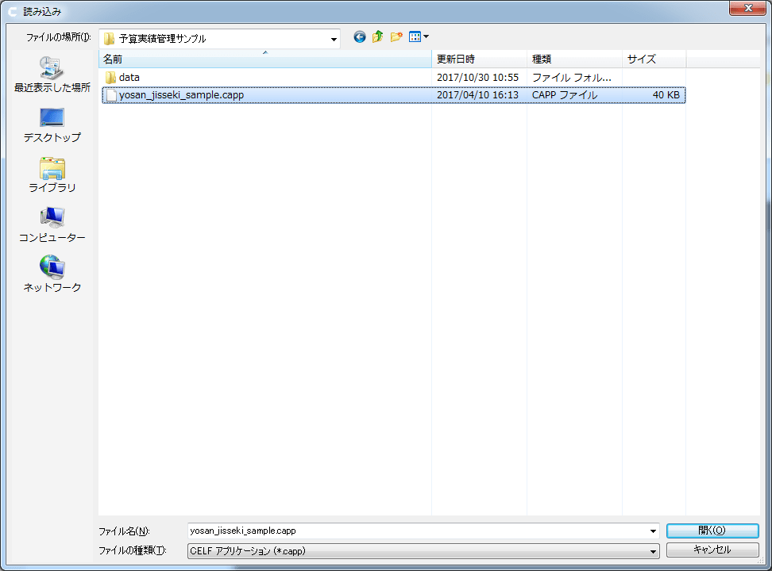Go to Desktop (デスクトップ) location
The width and height of the screenshot is (772, 571).
coord(52,125)
